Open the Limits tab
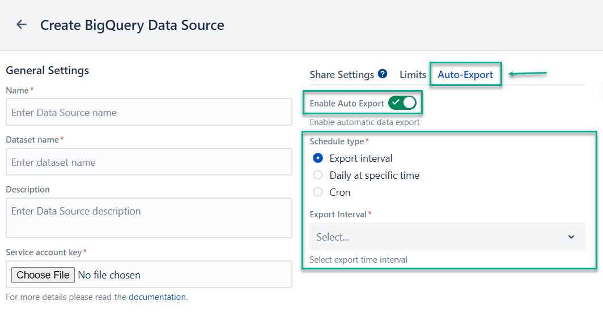 click(x=413, y=75)
